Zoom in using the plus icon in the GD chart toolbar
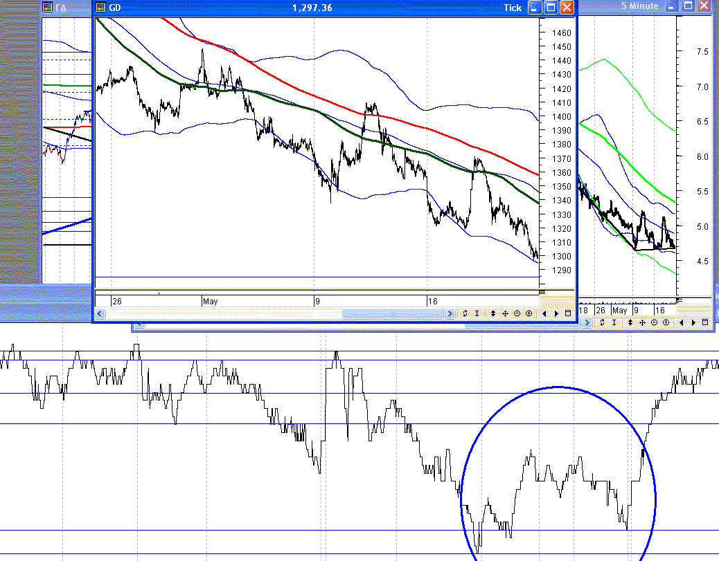 [x=529, y=313]
